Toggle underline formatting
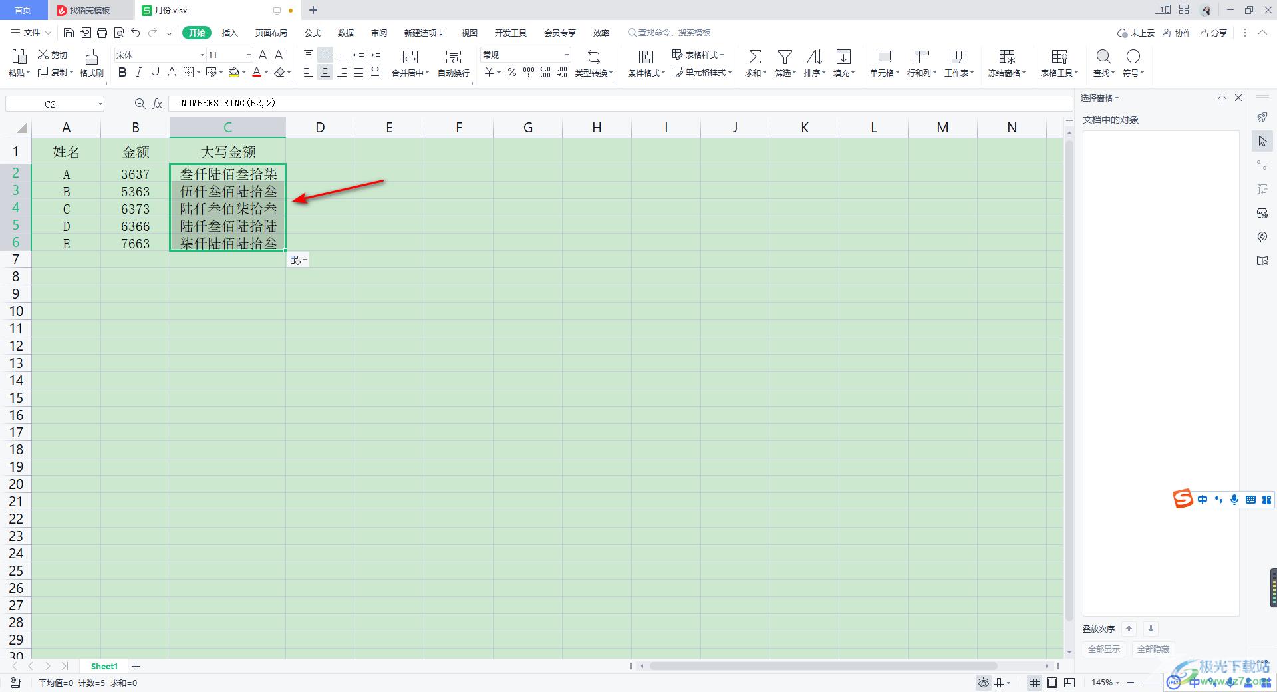The height and width of the screenshot is (692, 1277). pyautogui.click(x=155, y=72)
